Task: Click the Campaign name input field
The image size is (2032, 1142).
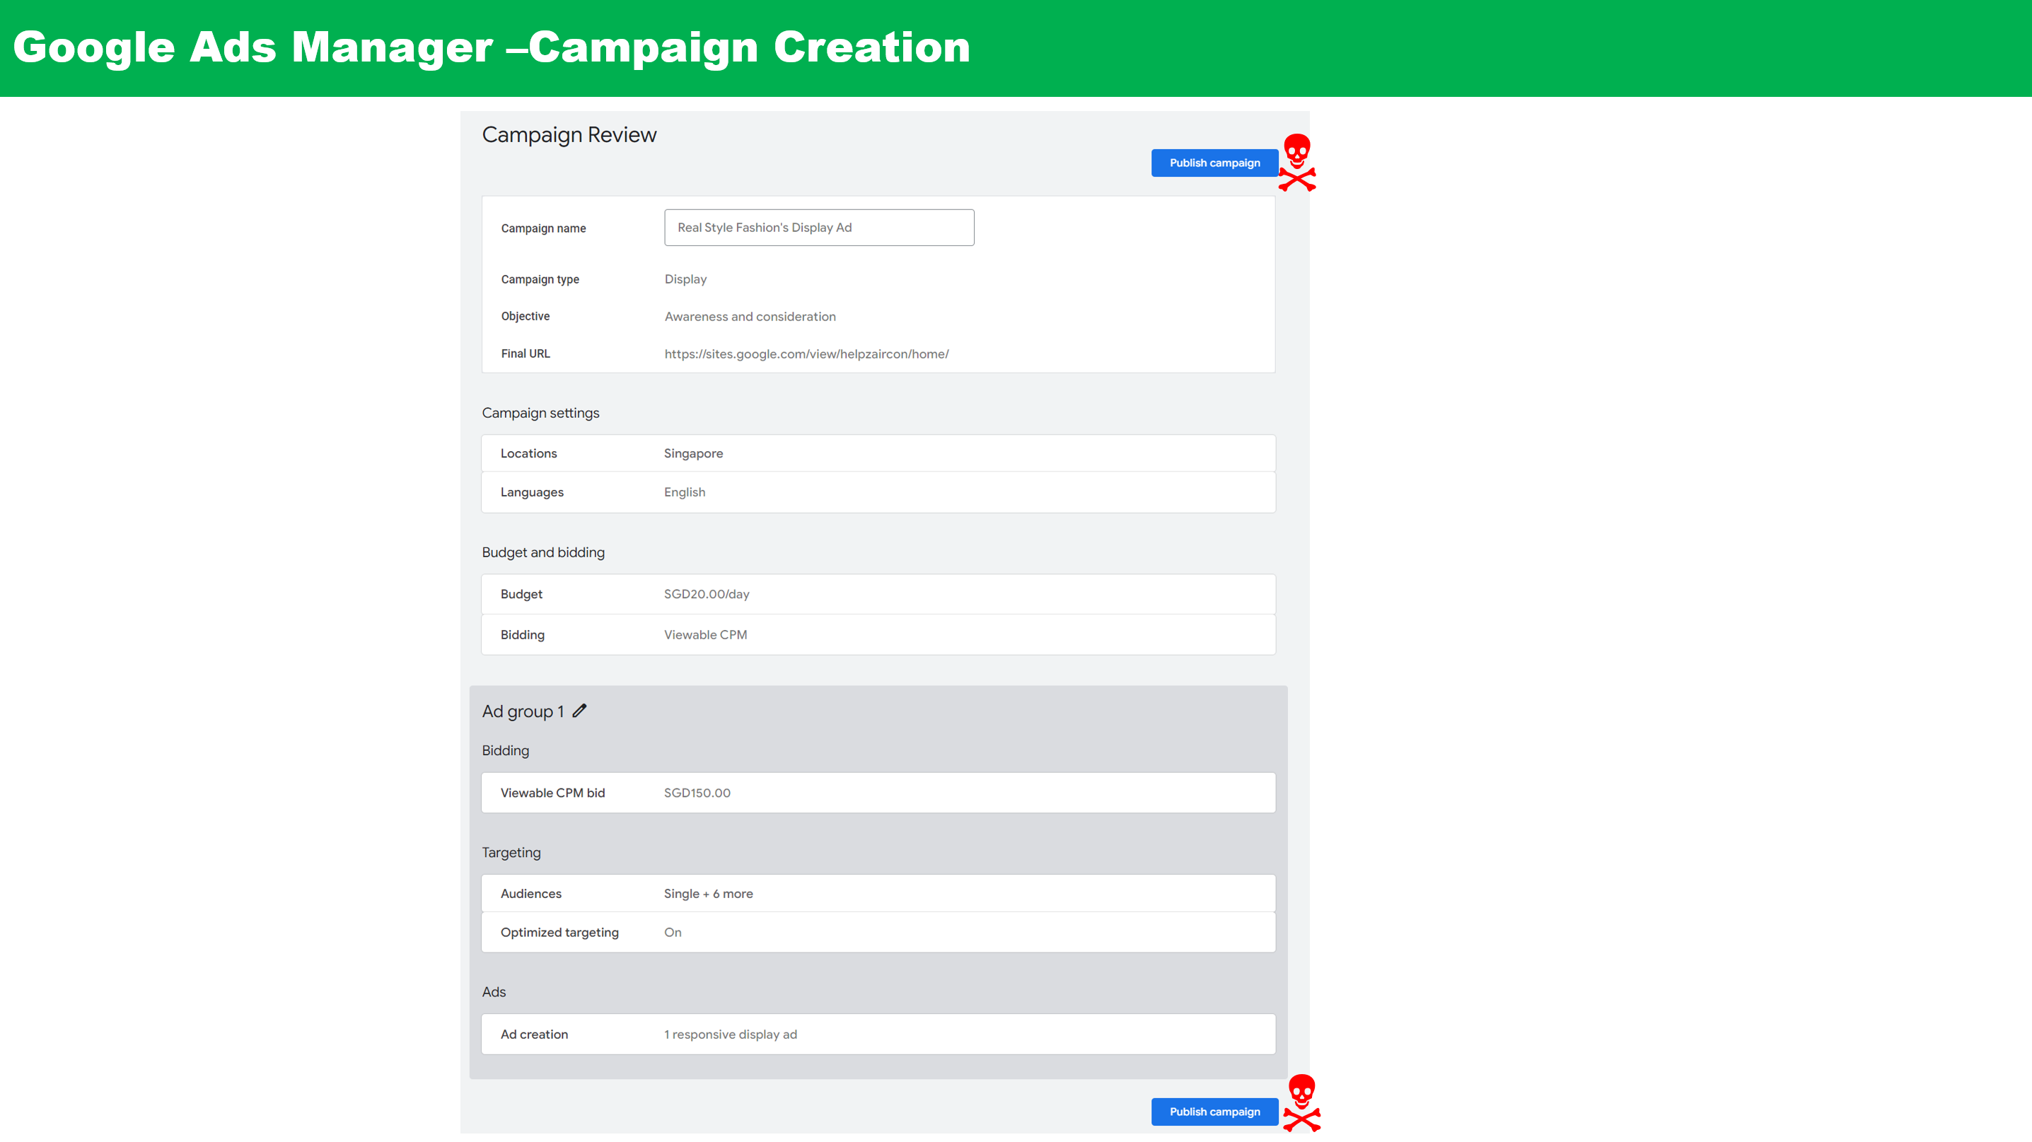Action: coord(819,227)
